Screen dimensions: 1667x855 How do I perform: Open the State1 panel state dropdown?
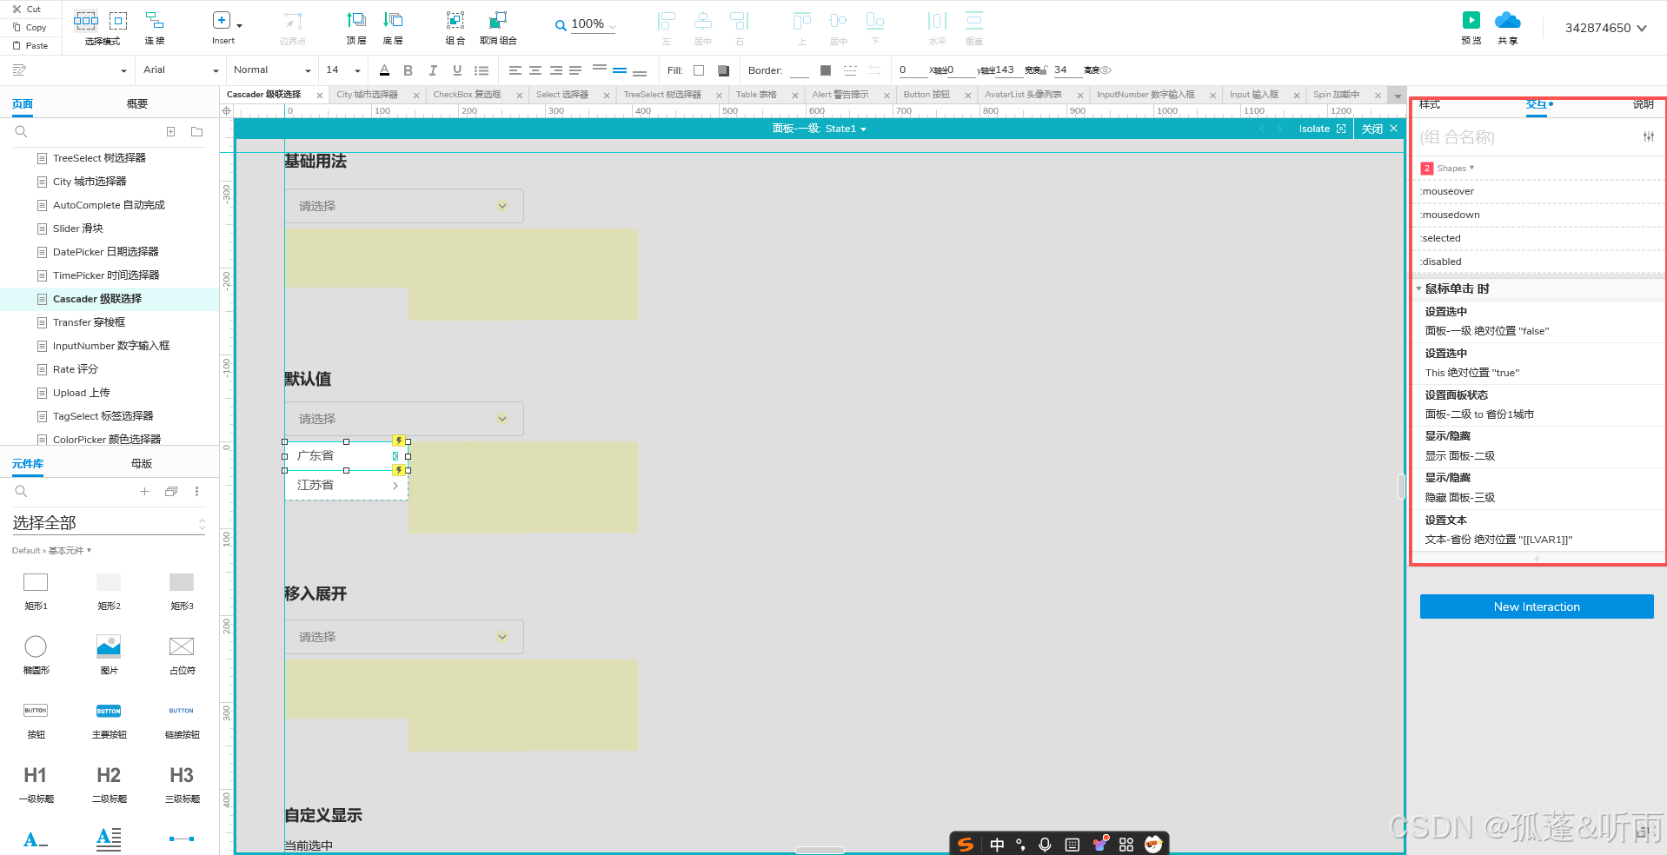[845, 129]
